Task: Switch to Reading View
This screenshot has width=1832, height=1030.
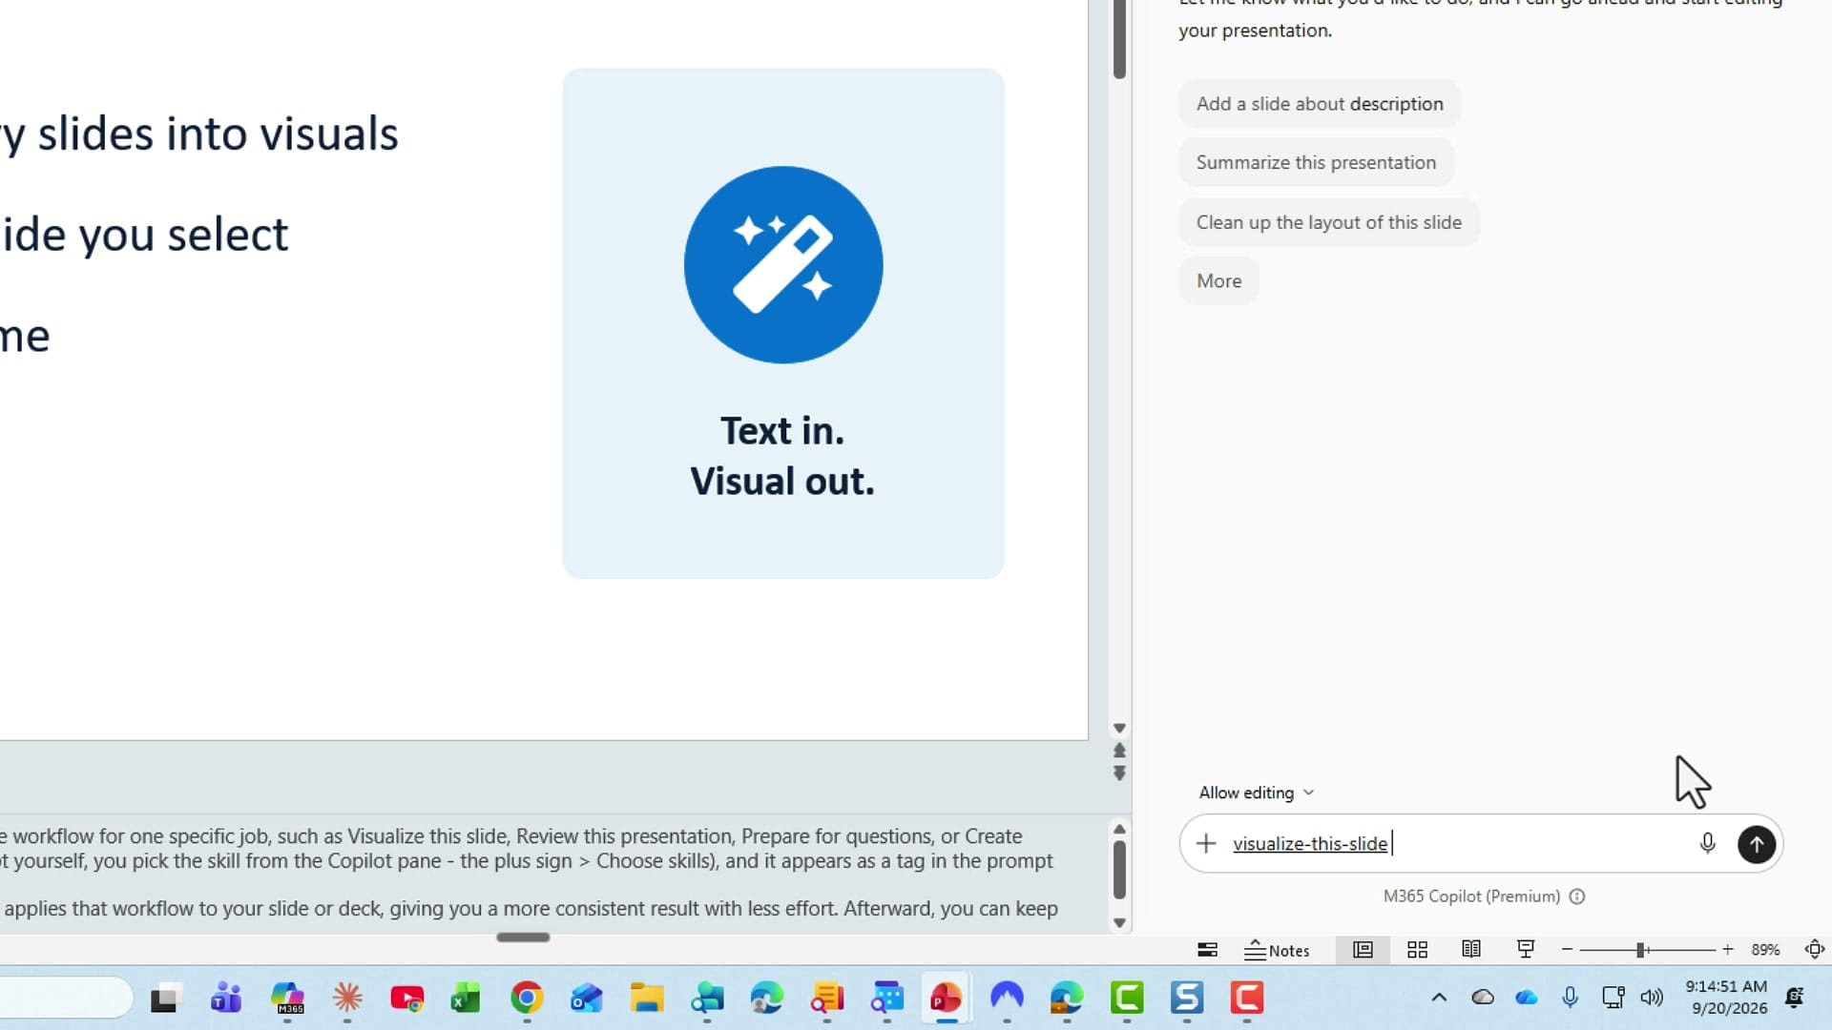Action: [1471, 950]
